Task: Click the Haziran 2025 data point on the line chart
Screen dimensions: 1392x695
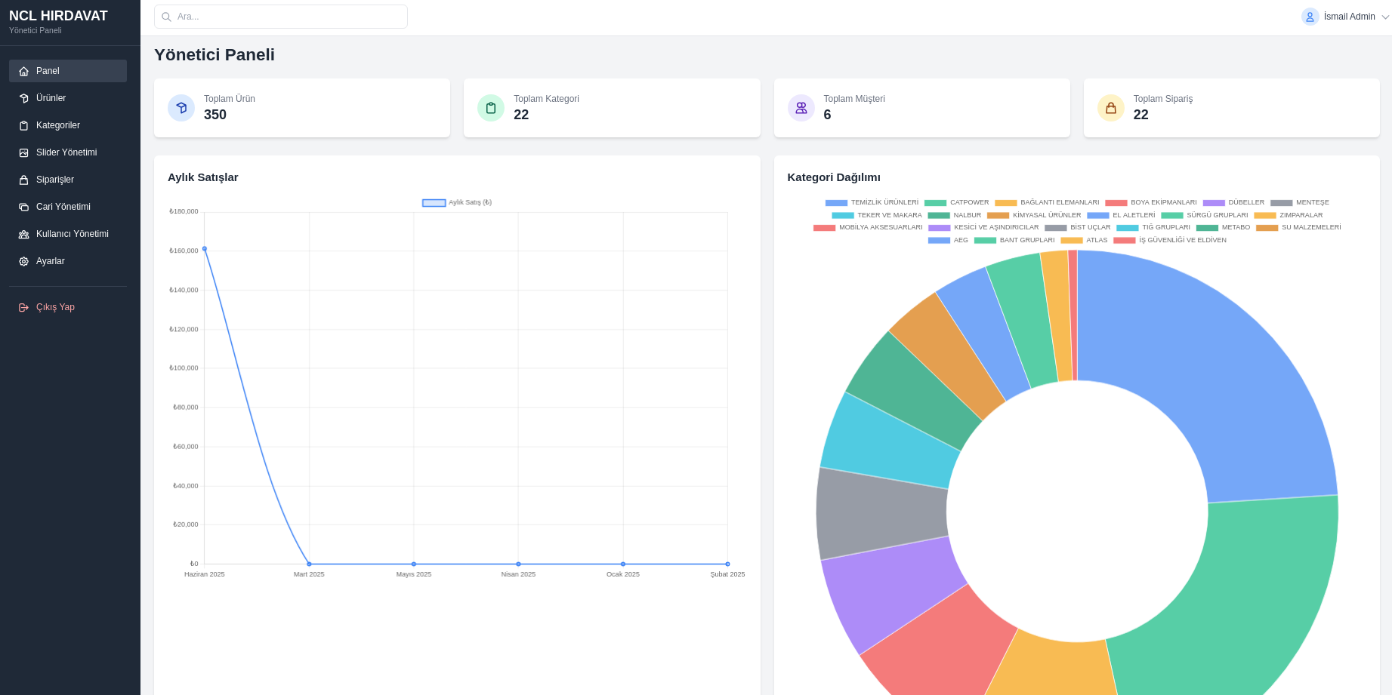Action: (205, 248)
